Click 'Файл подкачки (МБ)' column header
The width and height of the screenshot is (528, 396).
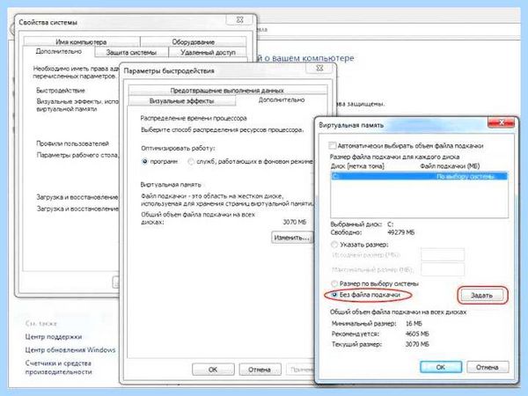[x=450, y=166]
